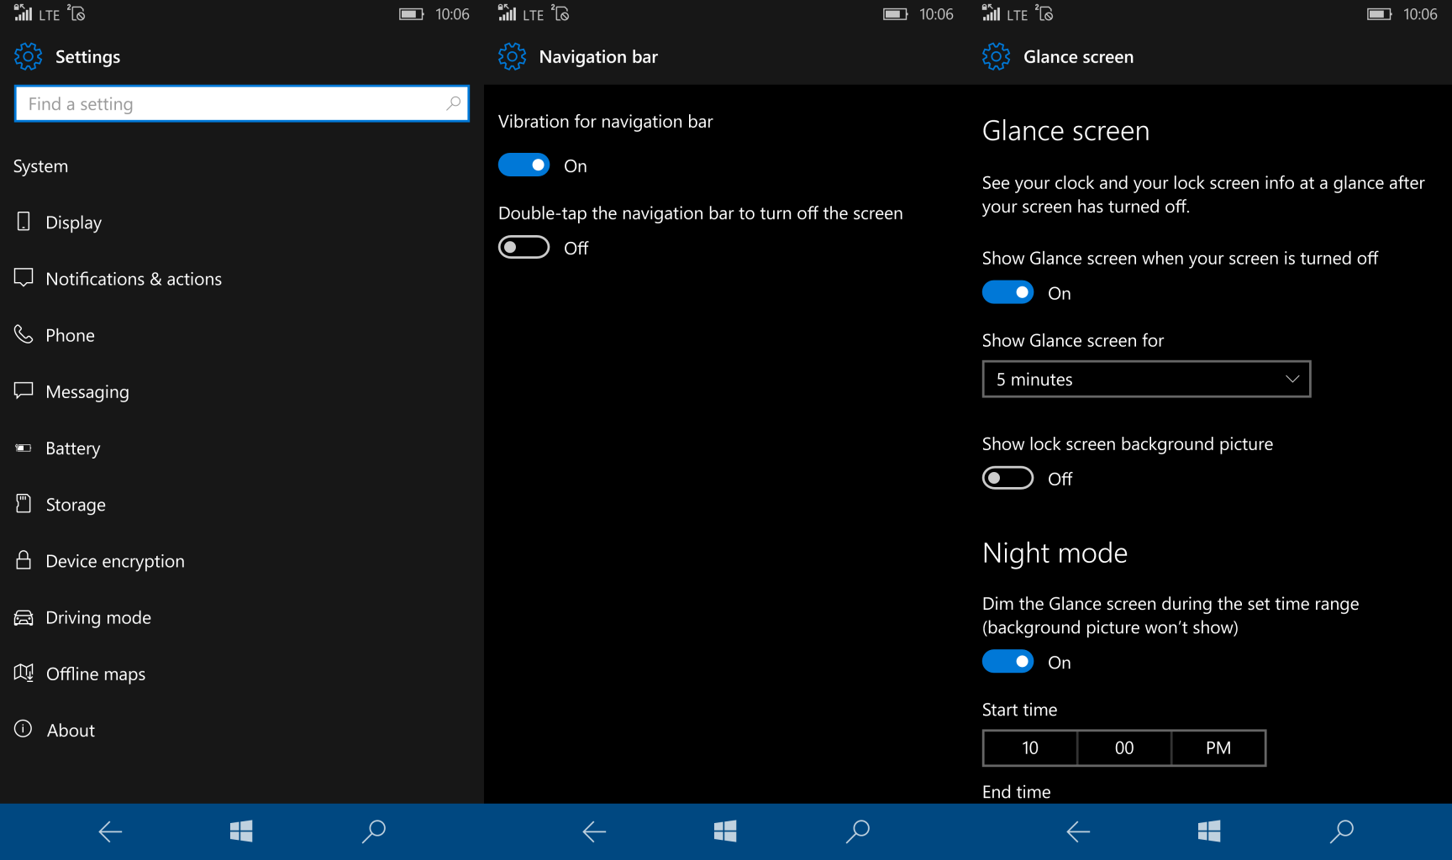Tap Windows Start button on Glance screen
The width and height of the screenshot is (1452, 860).
pos(1209,831)
